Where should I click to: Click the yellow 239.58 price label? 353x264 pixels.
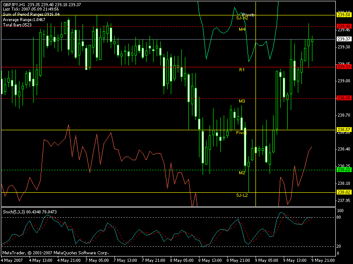tap(344, 15)
